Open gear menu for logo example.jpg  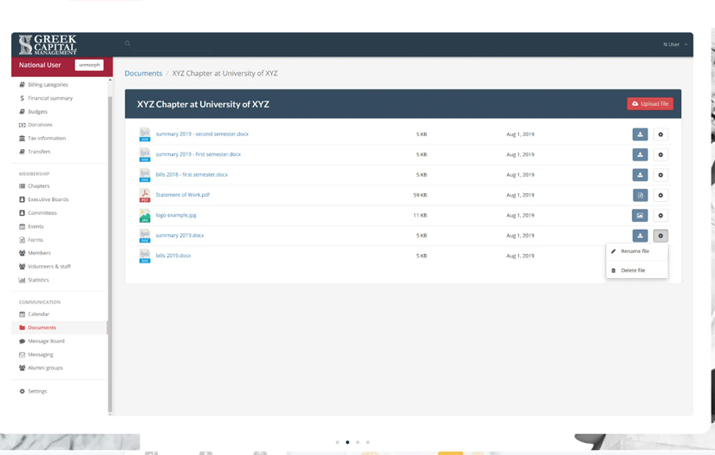(660, 215)
